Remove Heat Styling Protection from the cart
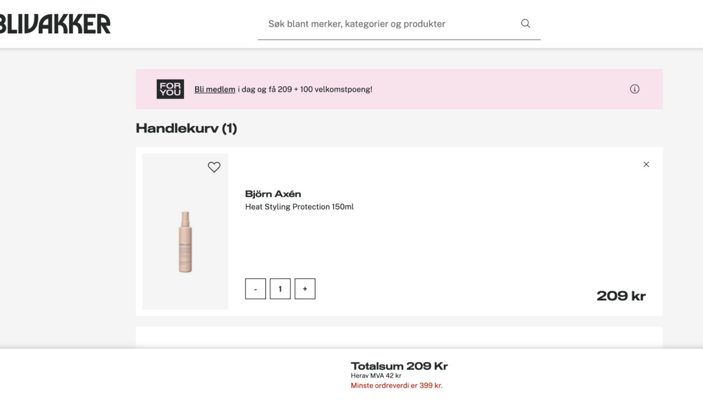 click(646, 165)
